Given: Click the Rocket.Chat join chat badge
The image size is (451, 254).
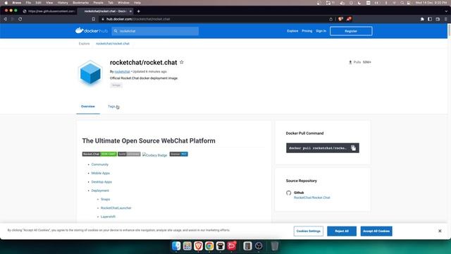Looking at the screenshot, I should tap(99, 154).
